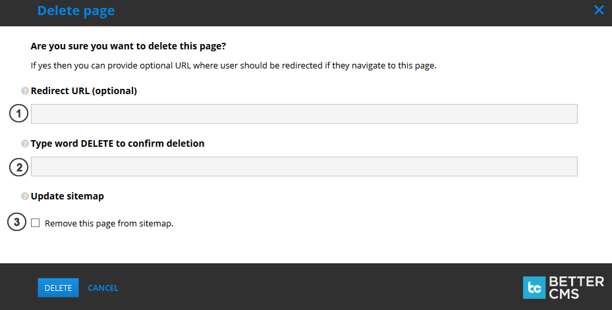
Task: Click the "Delete page" dialog title
Action: [x=76, y=11]
